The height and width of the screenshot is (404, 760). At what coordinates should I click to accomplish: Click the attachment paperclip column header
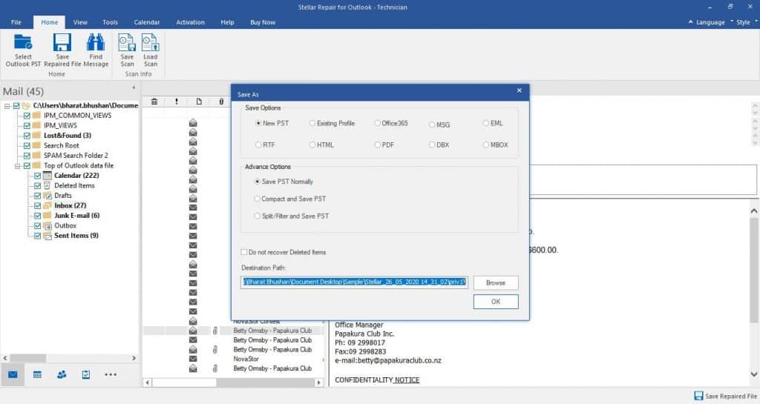221,102
